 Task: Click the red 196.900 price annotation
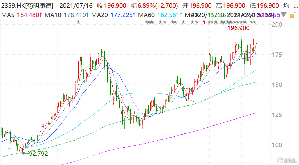click(238, 28)
